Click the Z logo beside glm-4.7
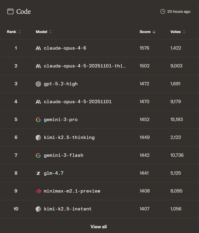199x233 pixels. pos(38,173)
